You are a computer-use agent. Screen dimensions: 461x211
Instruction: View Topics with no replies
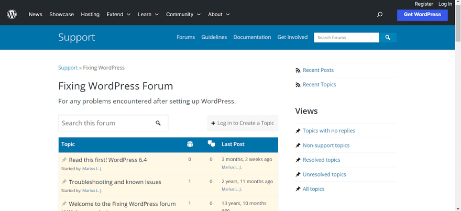[328, 131]
